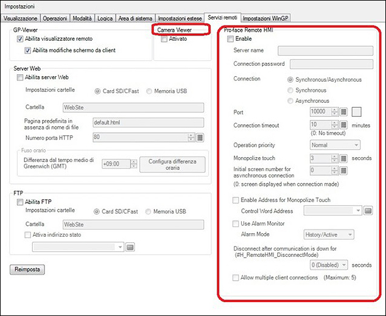This screenshot has height=316, width=386.
Task: Click Port 10000 stepper arrows
Action: click(334, 112)
